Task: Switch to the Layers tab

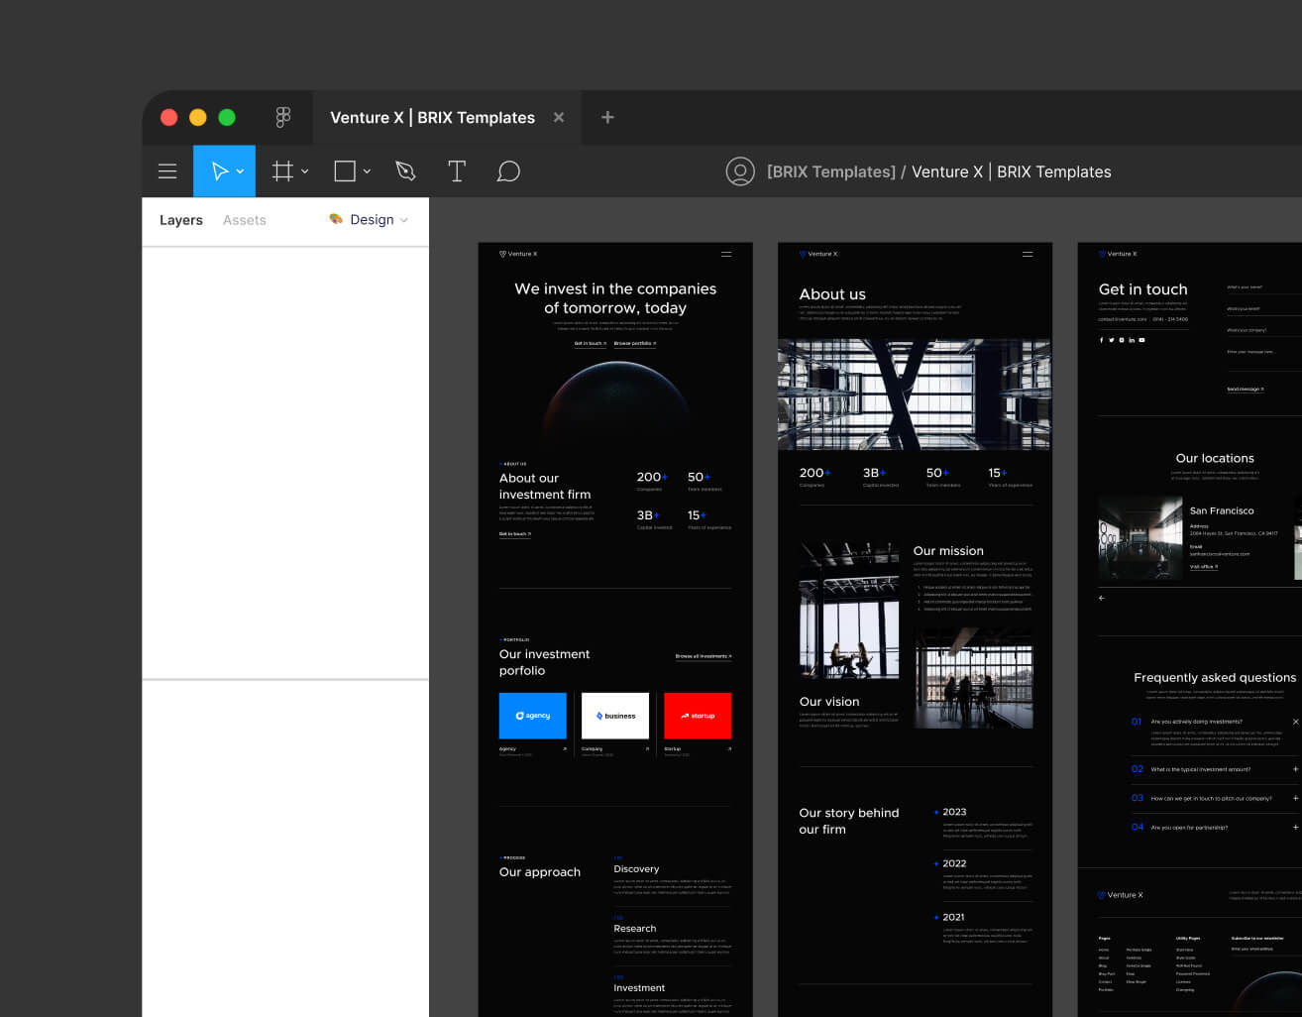Action: tap(181, 220)
